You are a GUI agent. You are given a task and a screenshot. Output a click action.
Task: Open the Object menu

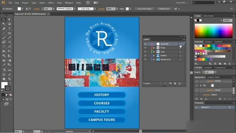pos(25,3)
